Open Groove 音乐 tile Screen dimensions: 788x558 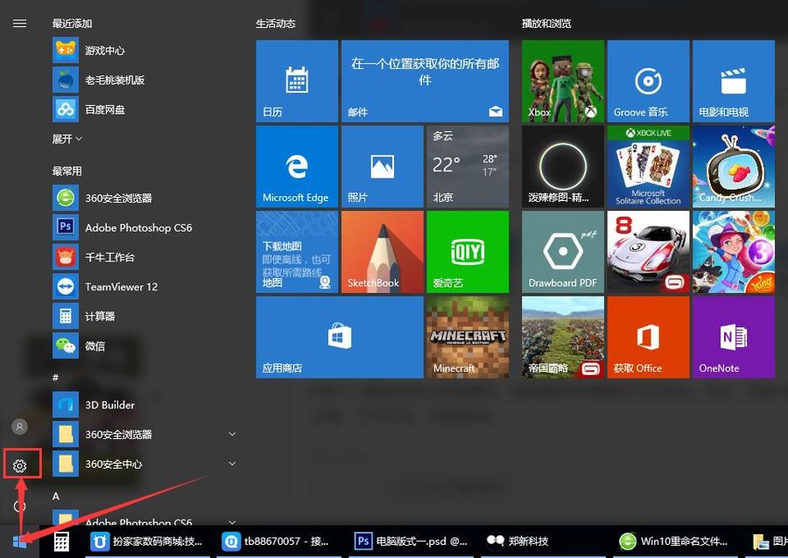648,81
